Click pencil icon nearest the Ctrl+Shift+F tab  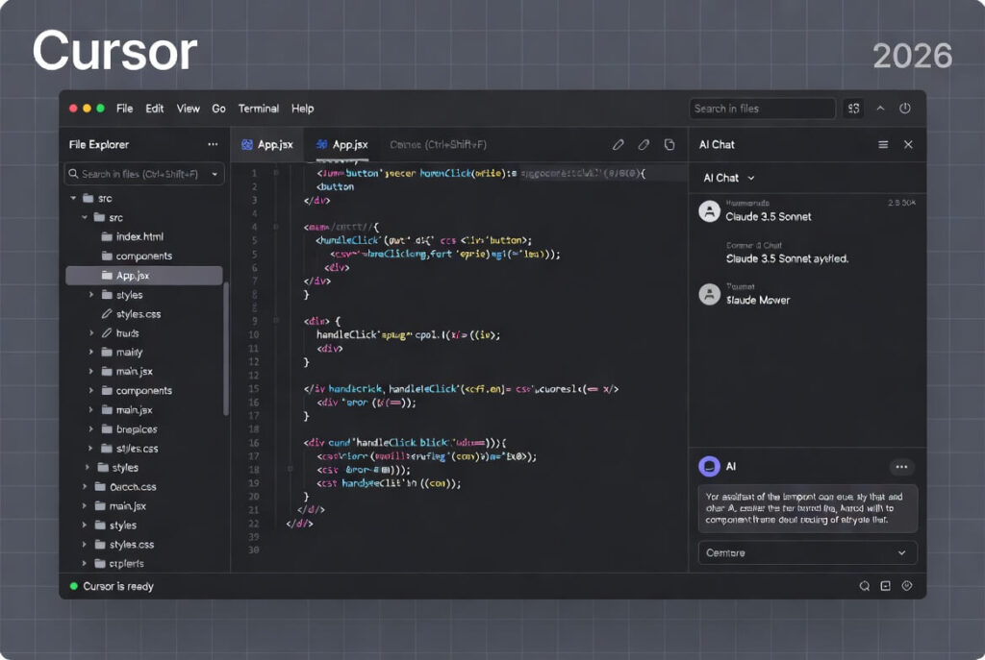(619, 145)
